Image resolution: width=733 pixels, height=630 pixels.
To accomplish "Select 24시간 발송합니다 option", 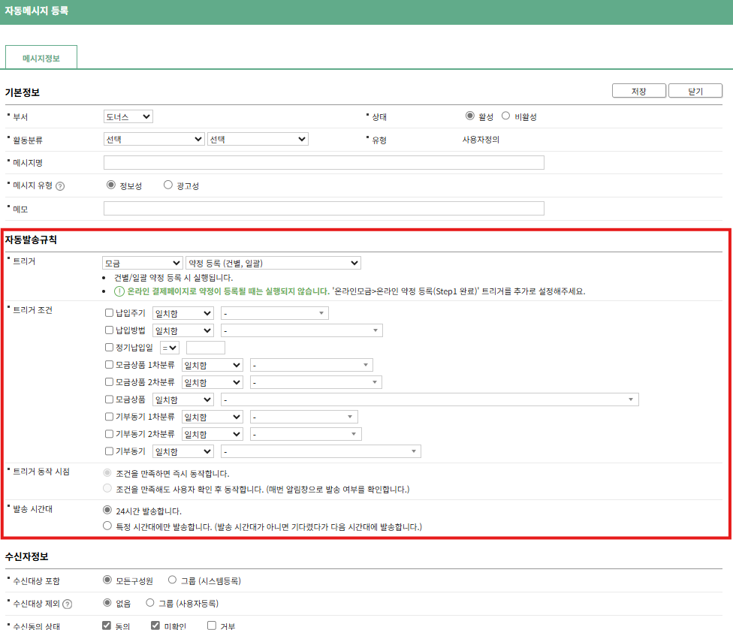I will [107, 510].
